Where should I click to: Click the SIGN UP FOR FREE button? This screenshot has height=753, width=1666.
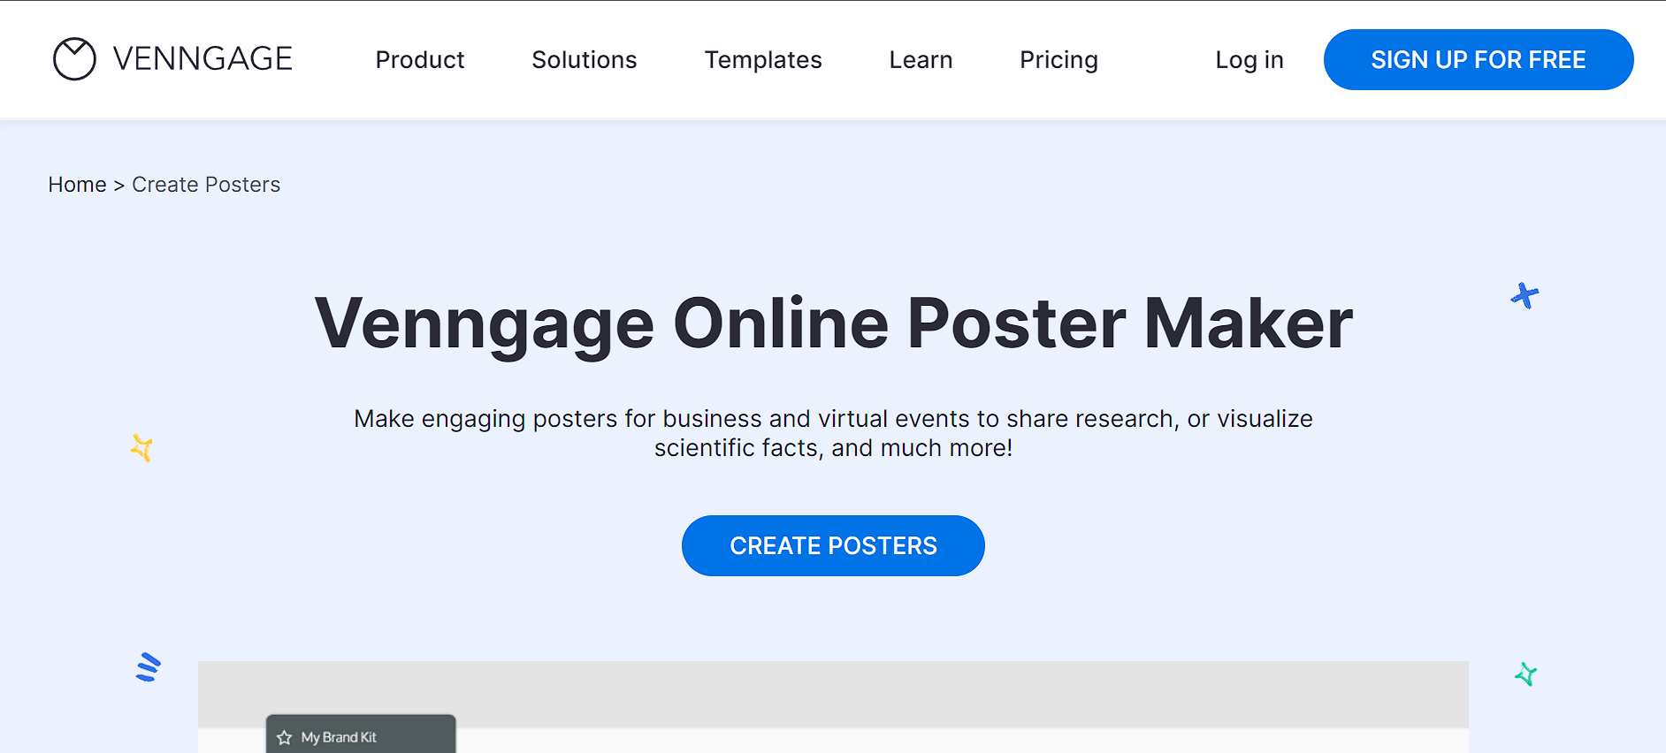coord(1478,59)
